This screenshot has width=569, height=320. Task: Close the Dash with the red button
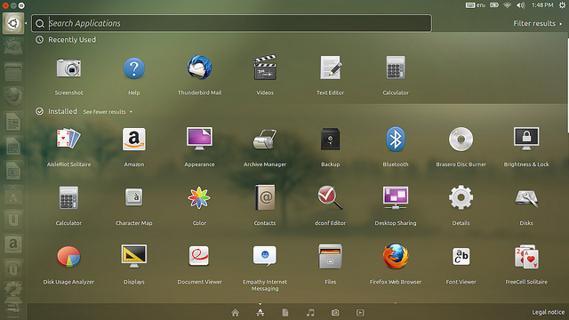[x=5, y=6]
